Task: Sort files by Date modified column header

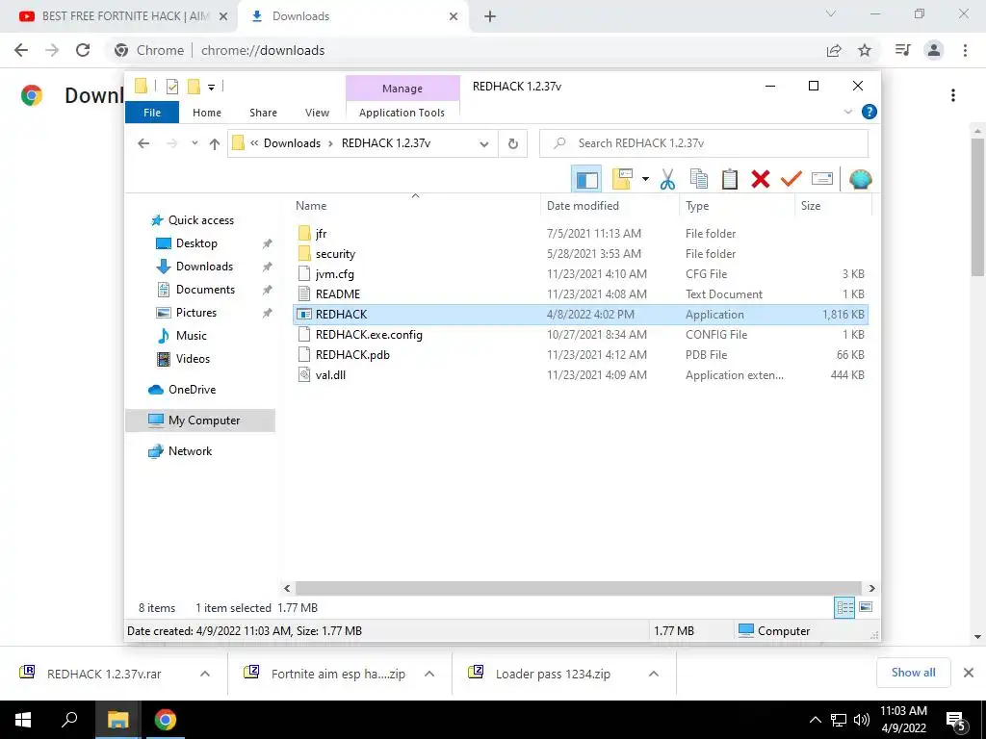Action: (x=610, y=206)
